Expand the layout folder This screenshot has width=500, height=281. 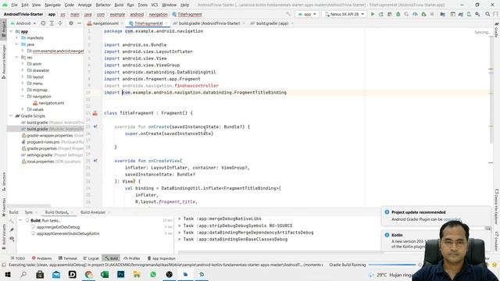coord(23,76)
